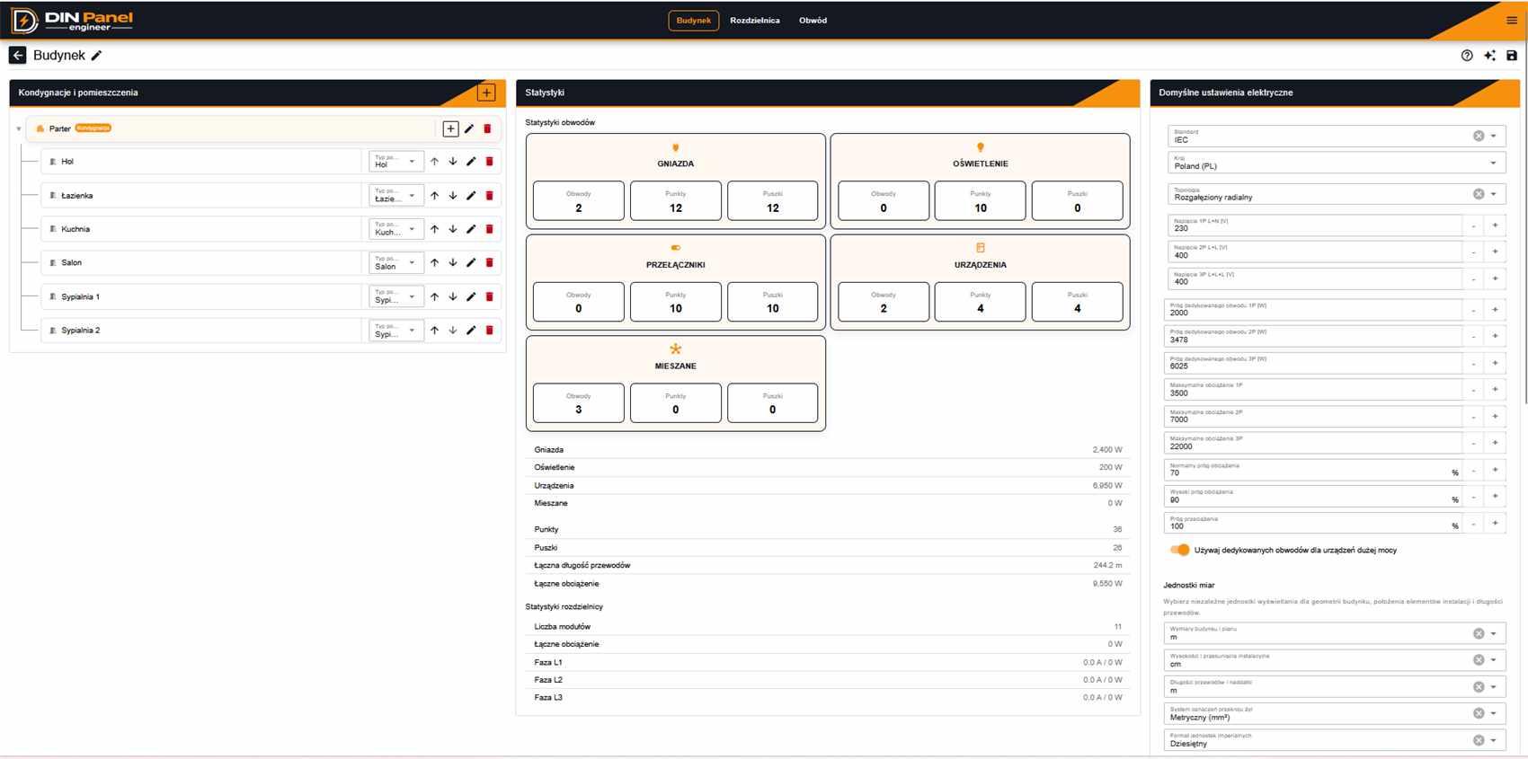Viewport: 1528px width, 759px height.
Task: Move the Salon room up
Action: [x=434, y=263]
